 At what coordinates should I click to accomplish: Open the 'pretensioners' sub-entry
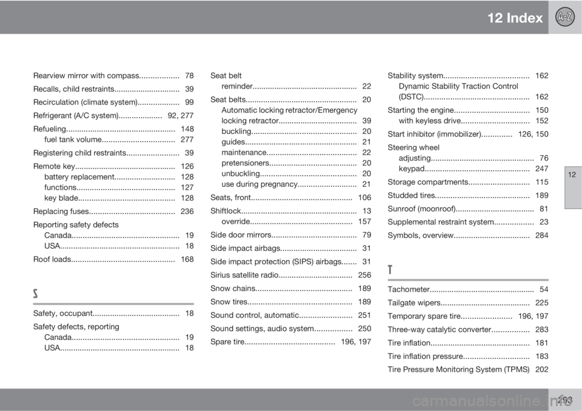(296, 163)
